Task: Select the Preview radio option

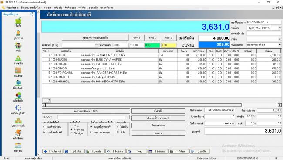Action: click(x=71, y=129)
